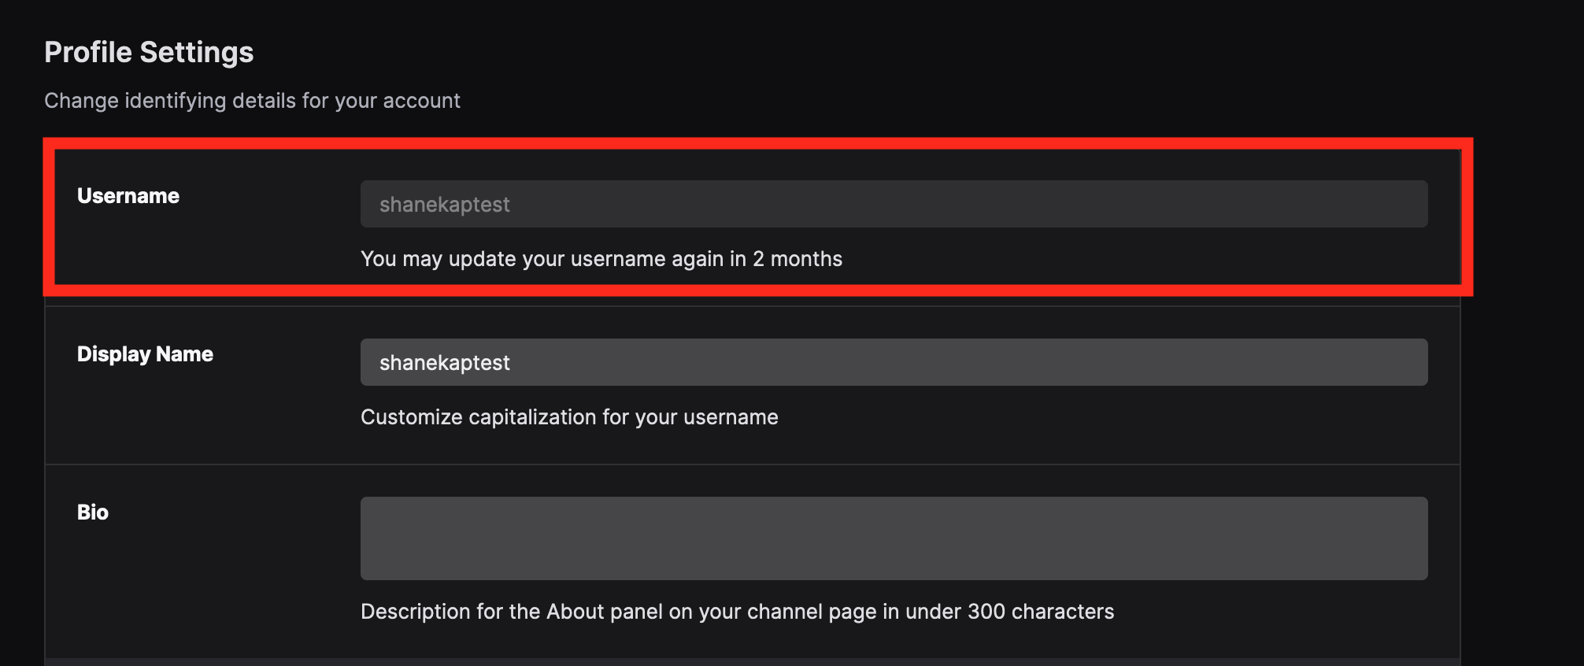The height and width of the screenshot is (666, 1584).
Task: Click the Bio description hint text
Action: pyautogui.click(x=737, y=612)
